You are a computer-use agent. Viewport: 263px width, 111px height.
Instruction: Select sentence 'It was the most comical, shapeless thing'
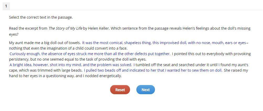(164, 43)
